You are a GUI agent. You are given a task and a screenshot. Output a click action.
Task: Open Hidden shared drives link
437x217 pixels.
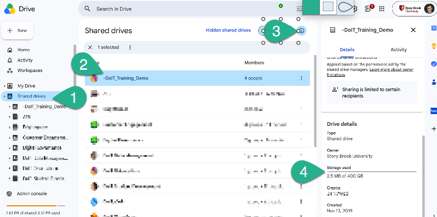tap(228, 30)
